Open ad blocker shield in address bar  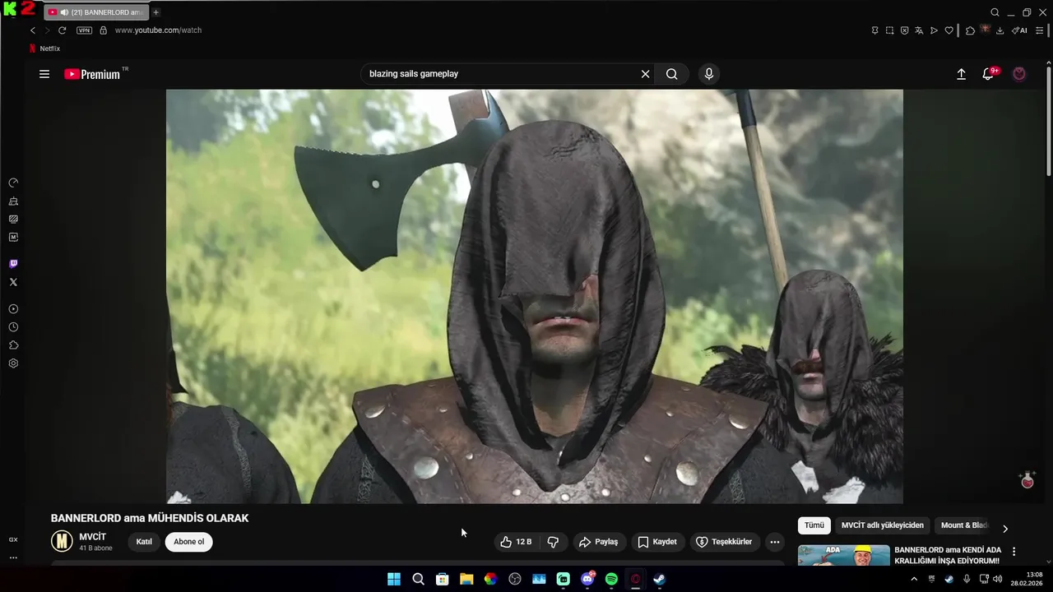(x=904, y=30)
